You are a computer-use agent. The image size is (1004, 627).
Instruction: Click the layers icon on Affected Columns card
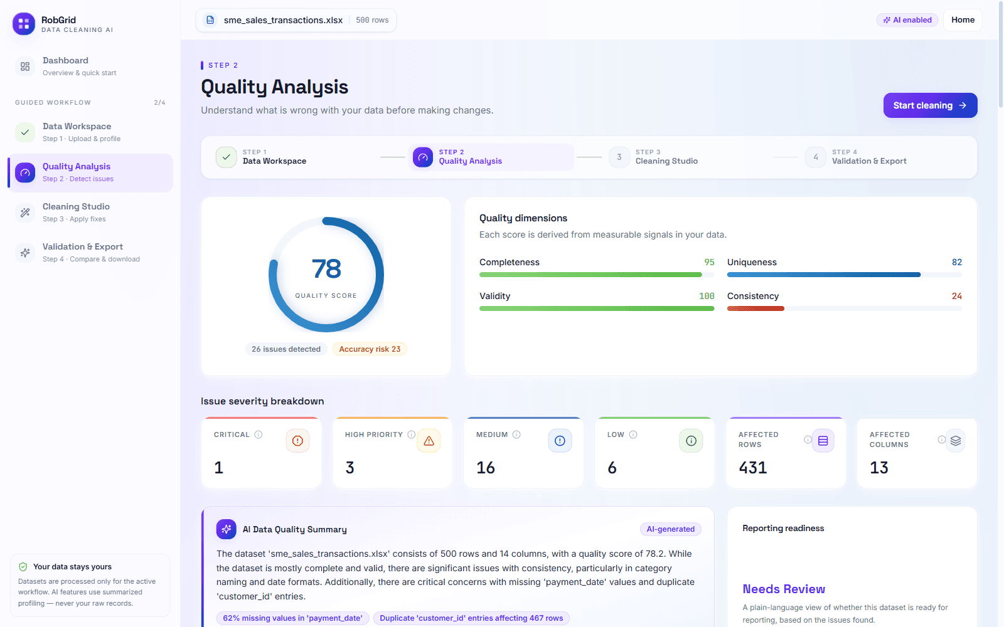[955, 441]
